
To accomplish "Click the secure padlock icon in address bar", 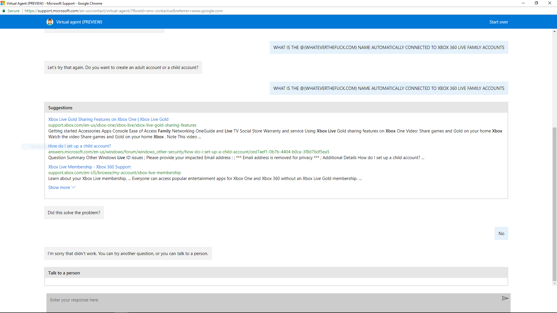I will (4, 11).
